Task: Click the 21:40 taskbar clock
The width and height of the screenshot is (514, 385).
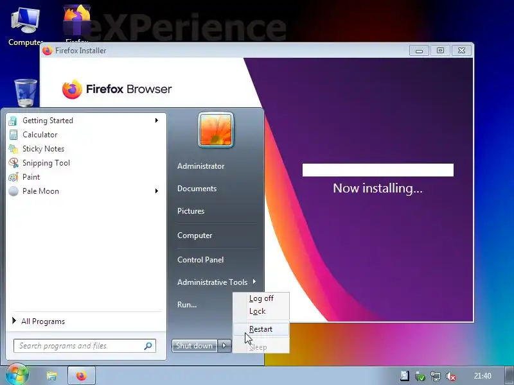Action: tap(483, 376)
